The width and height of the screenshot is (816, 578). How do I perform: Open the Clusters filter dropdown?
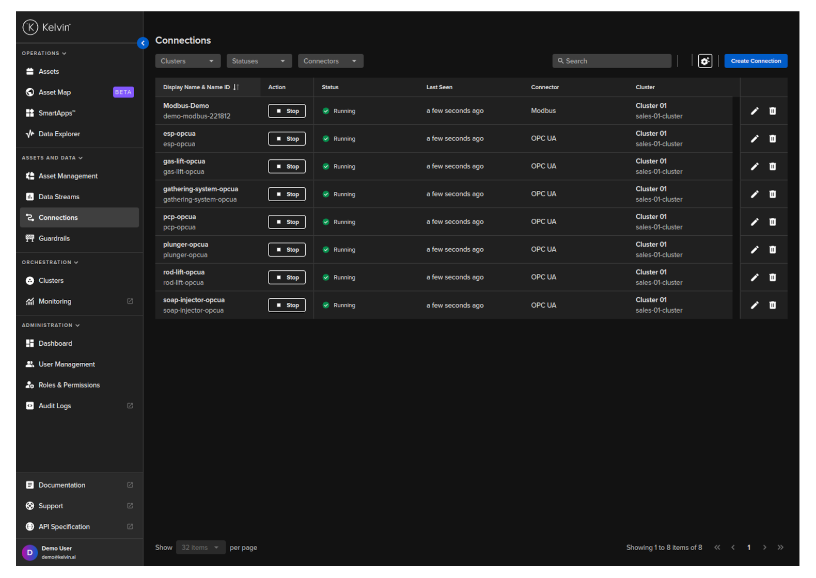187,61
